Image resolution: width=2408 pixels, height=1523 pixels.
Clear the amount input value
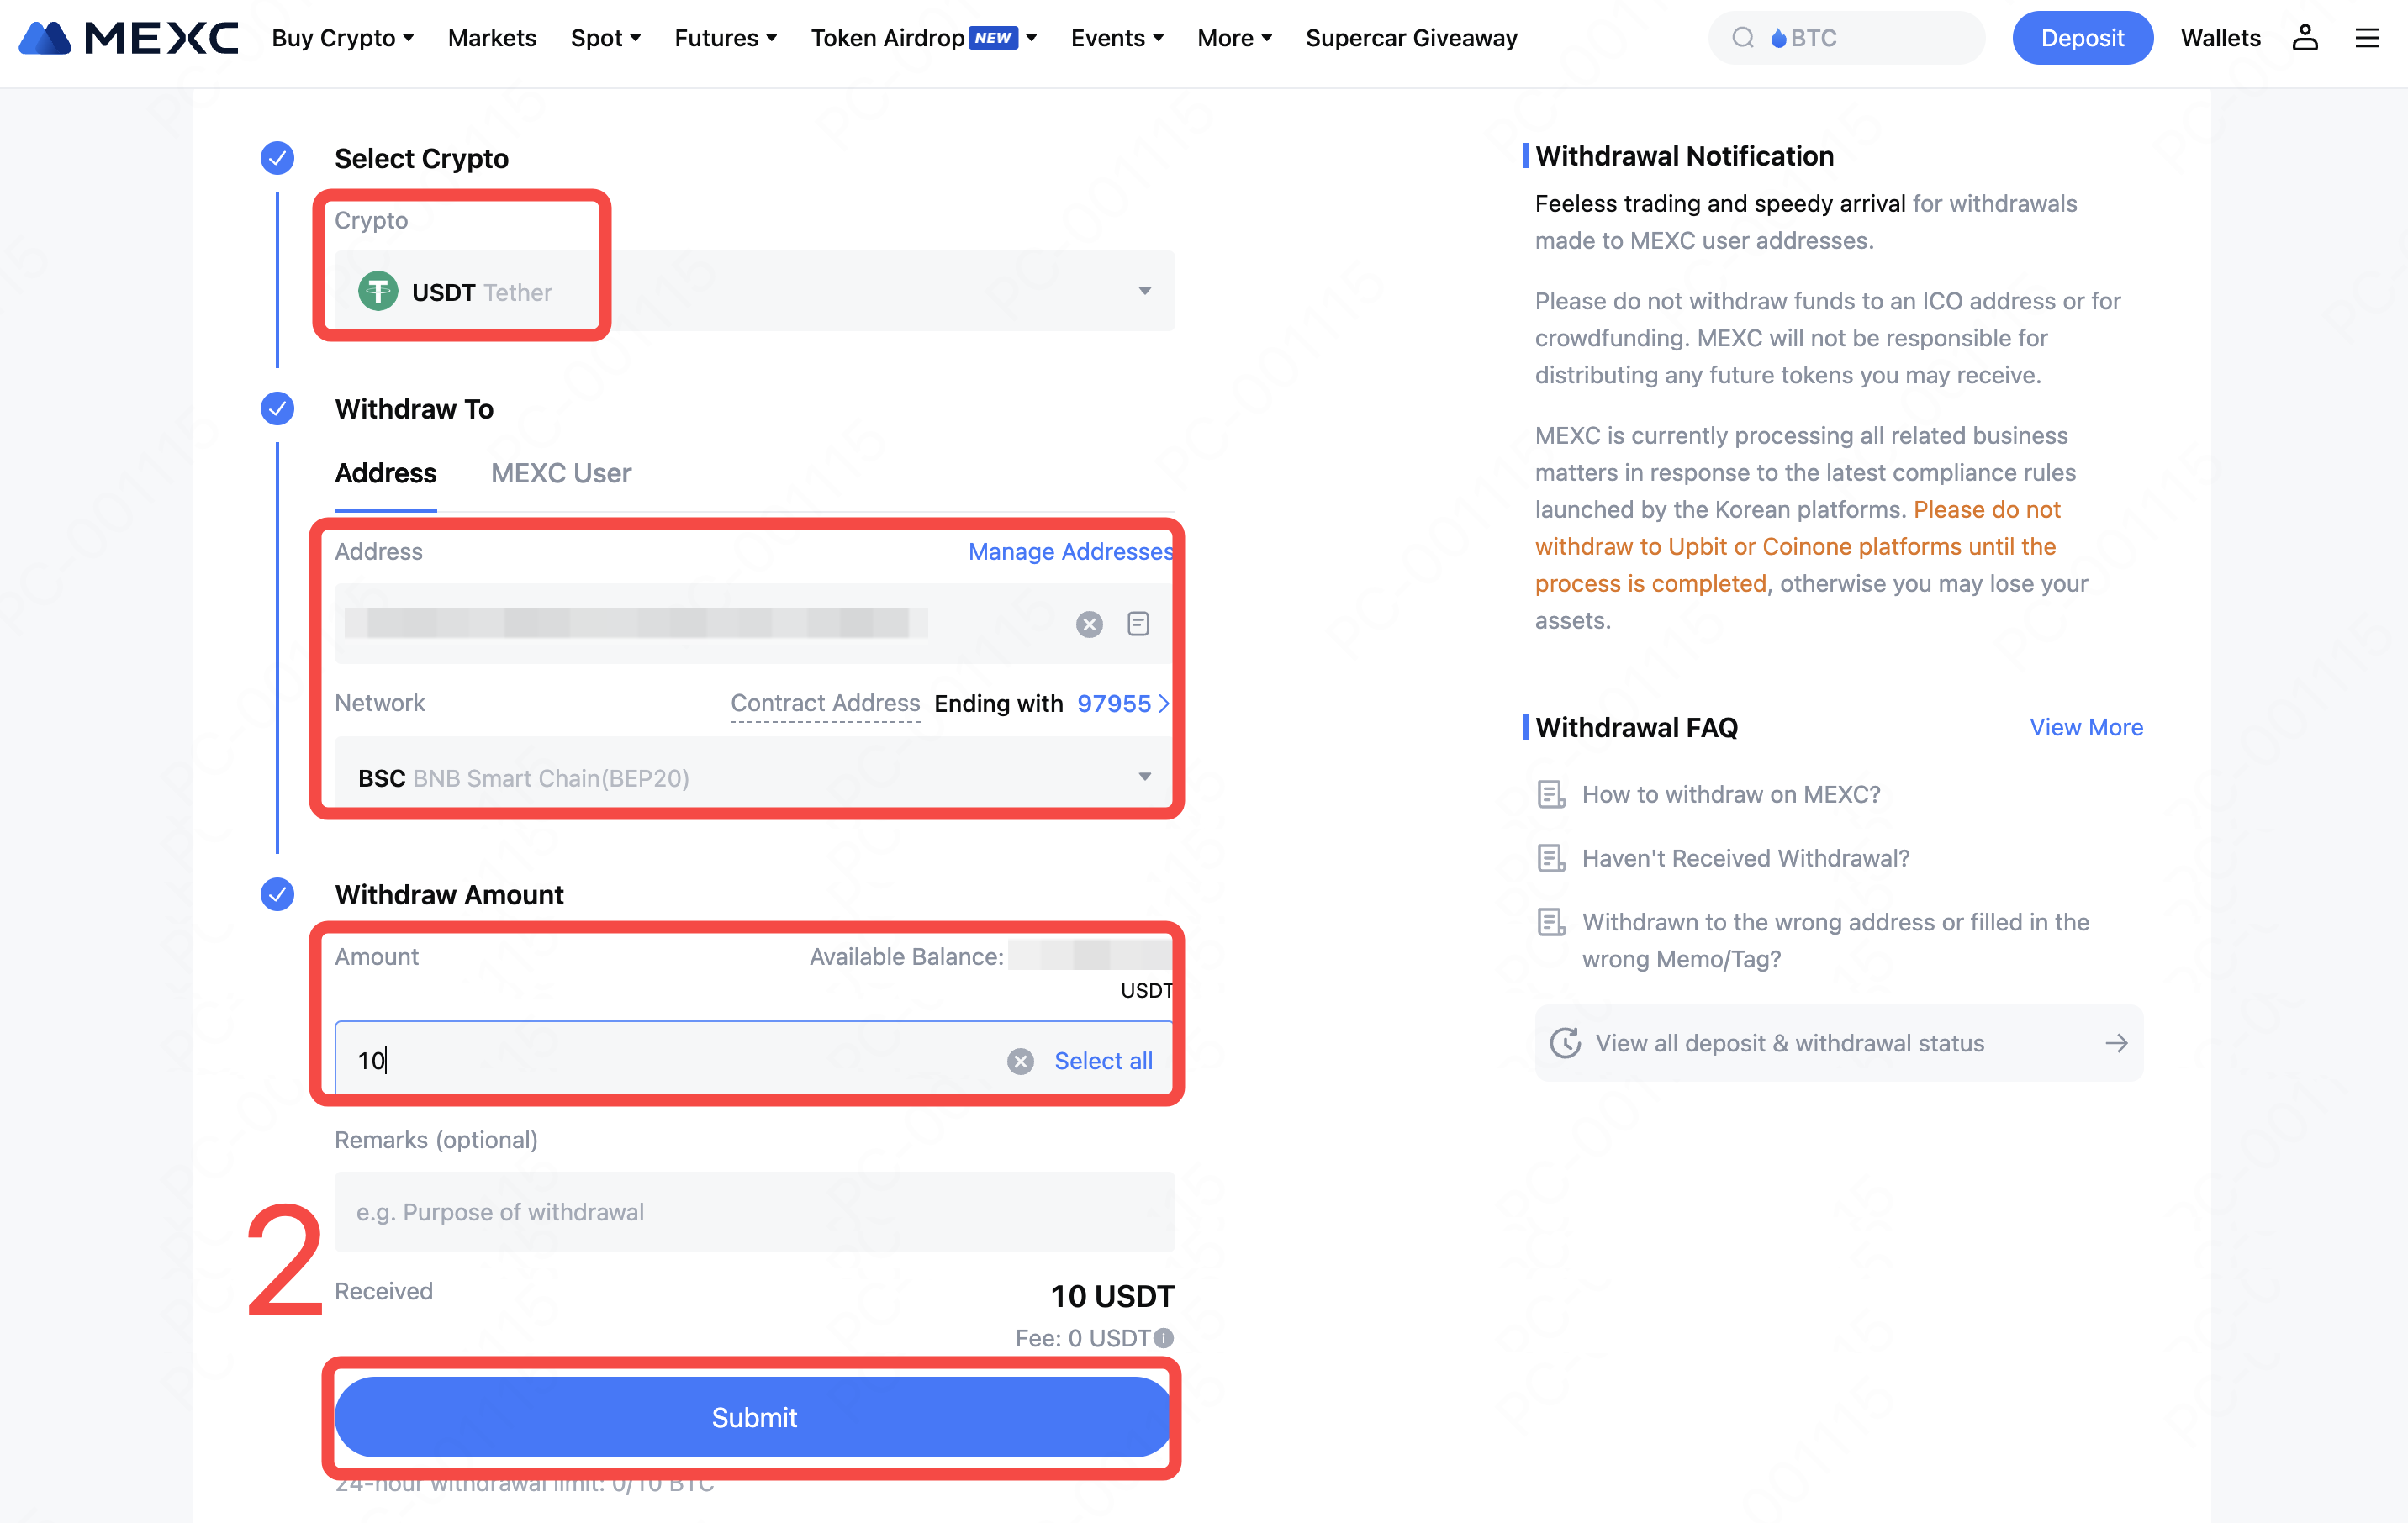pos(1020,1061)
